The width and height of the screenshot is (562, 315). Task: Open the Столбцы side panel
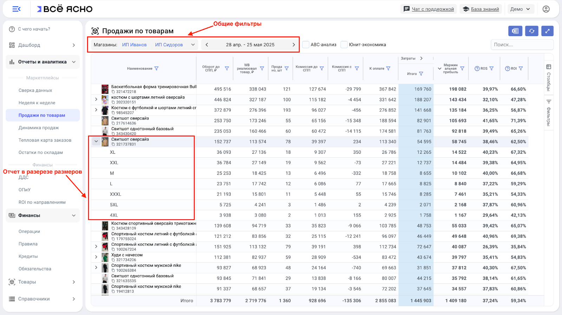coord(549,77)
